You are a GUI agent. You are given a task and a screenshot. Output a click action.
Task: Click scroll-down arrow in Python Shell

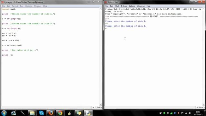point(204,104)
